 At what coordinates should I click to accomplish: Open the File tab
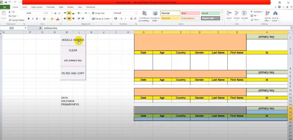click(5, 7)
